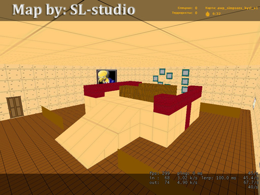260x195 pixels.
Task: Click the lerp: 100.0 ms readout
Action: click(x=219, y=178)
